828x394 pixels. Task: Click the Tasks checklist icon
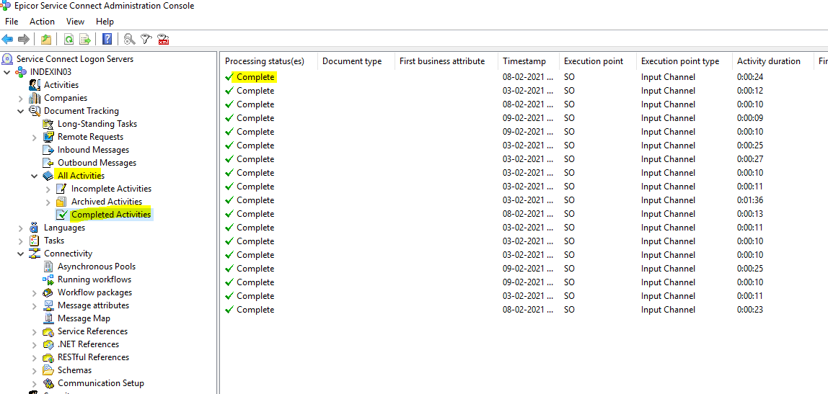click(35, 241)
